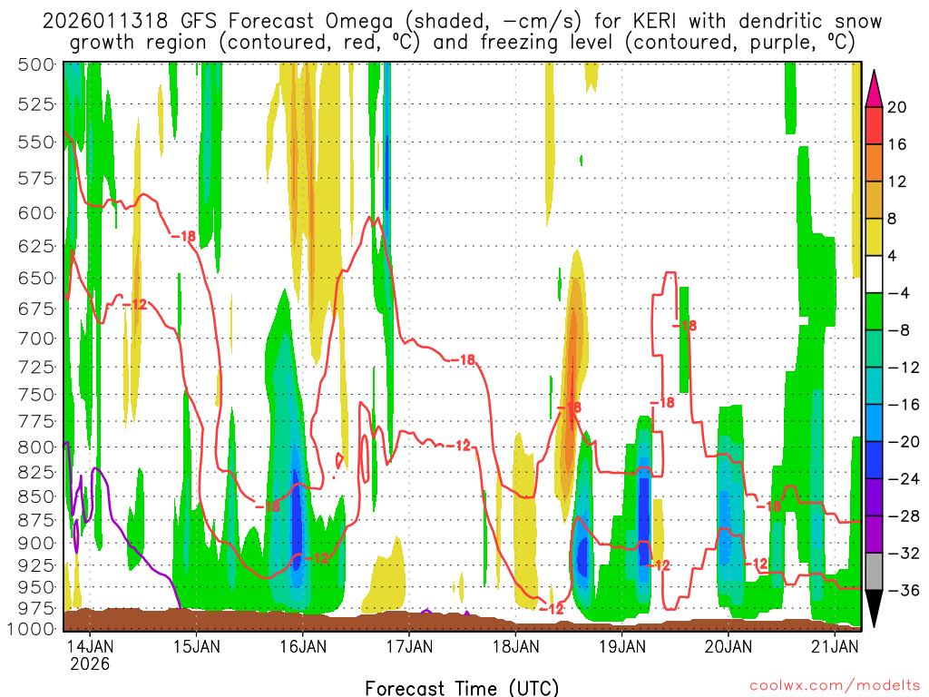Click the color bar's -24 tick label
The width and height of the screenshot is (929, 697).
pos(904,479)
